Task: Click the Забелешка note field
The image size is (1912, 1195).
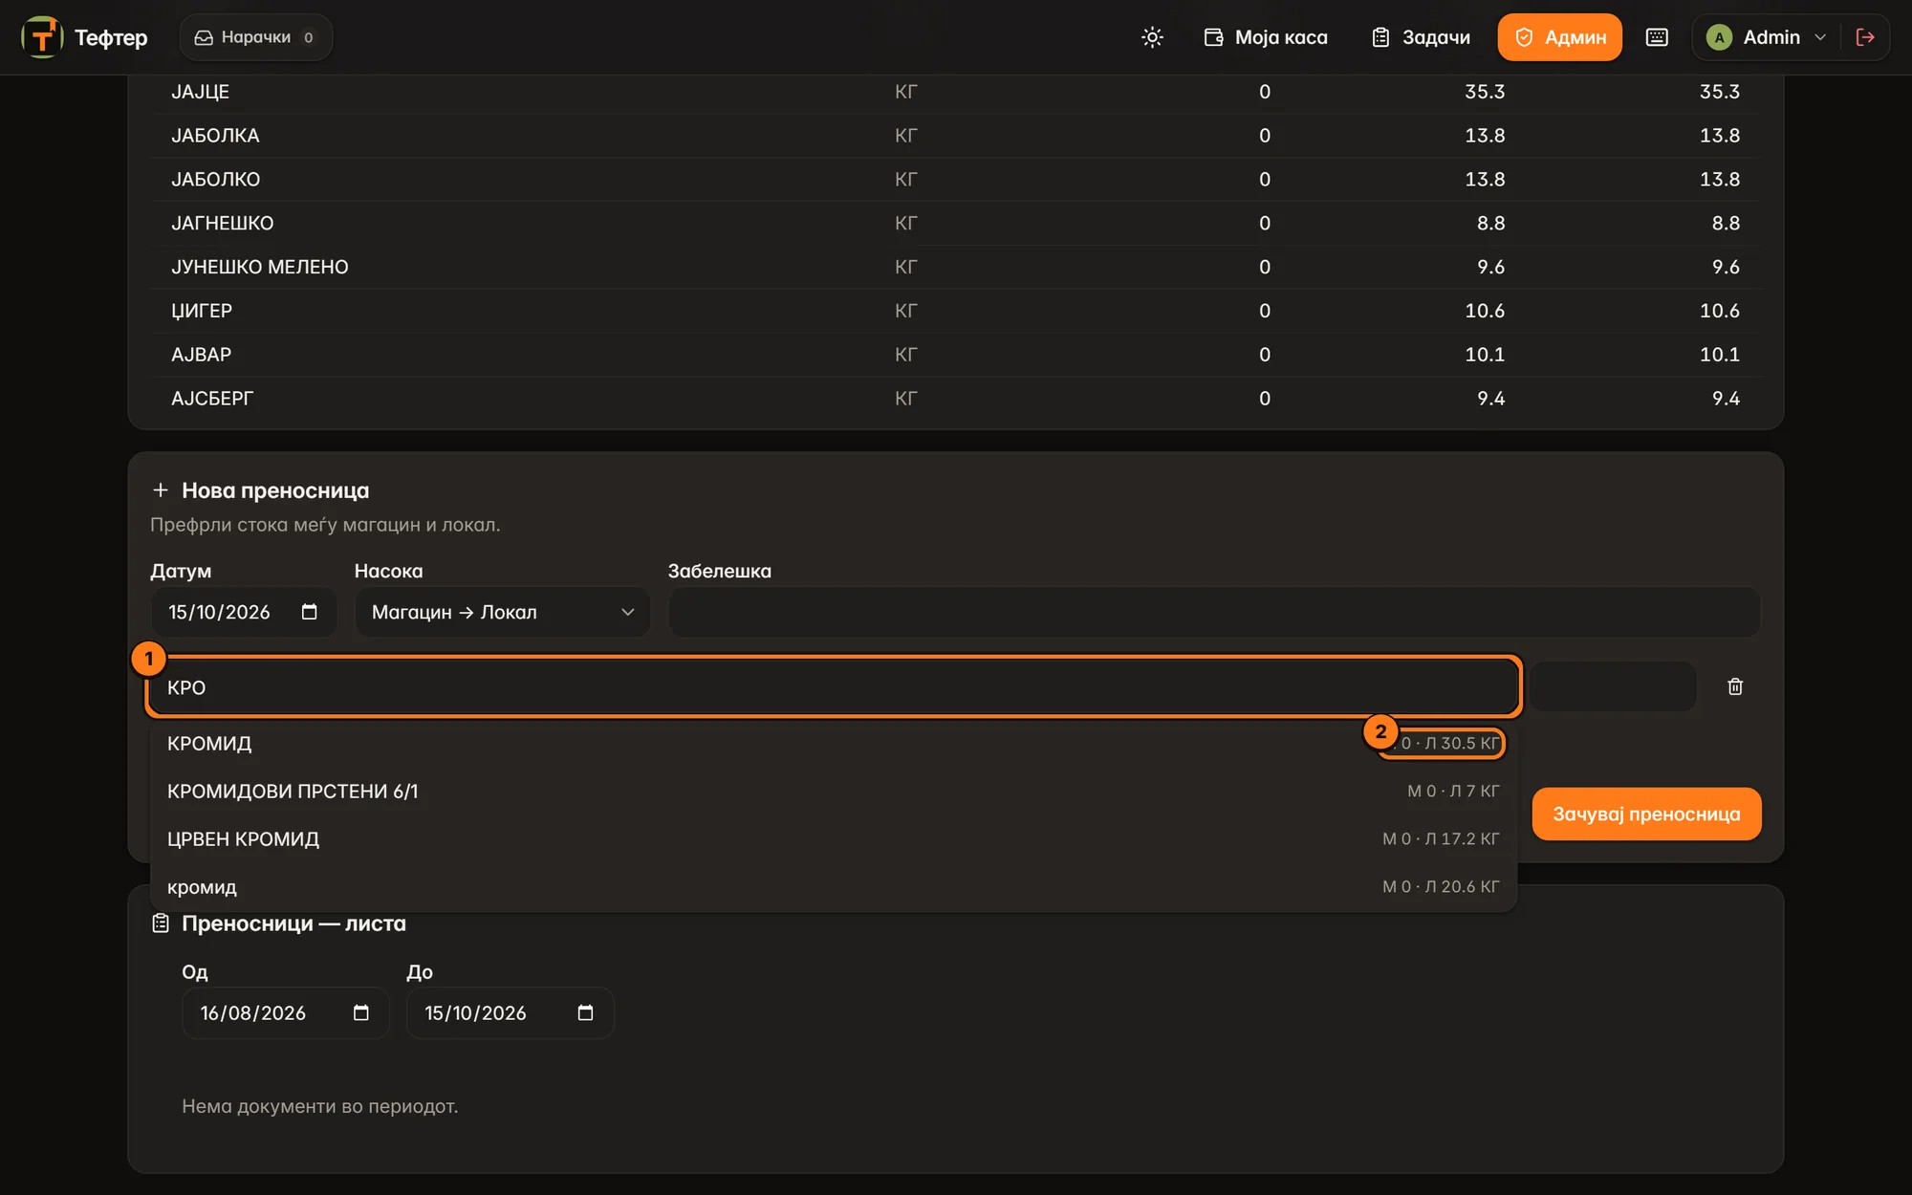Action: (x=1214, y=612)
